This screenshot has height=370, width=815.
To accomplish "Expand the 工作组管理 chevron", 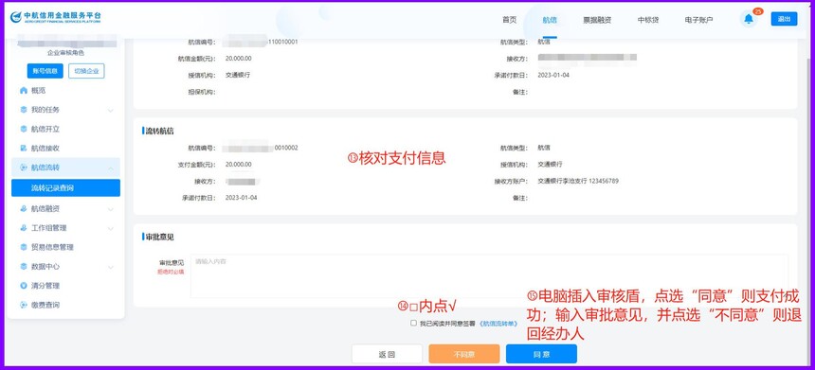I will coord(110,228).
